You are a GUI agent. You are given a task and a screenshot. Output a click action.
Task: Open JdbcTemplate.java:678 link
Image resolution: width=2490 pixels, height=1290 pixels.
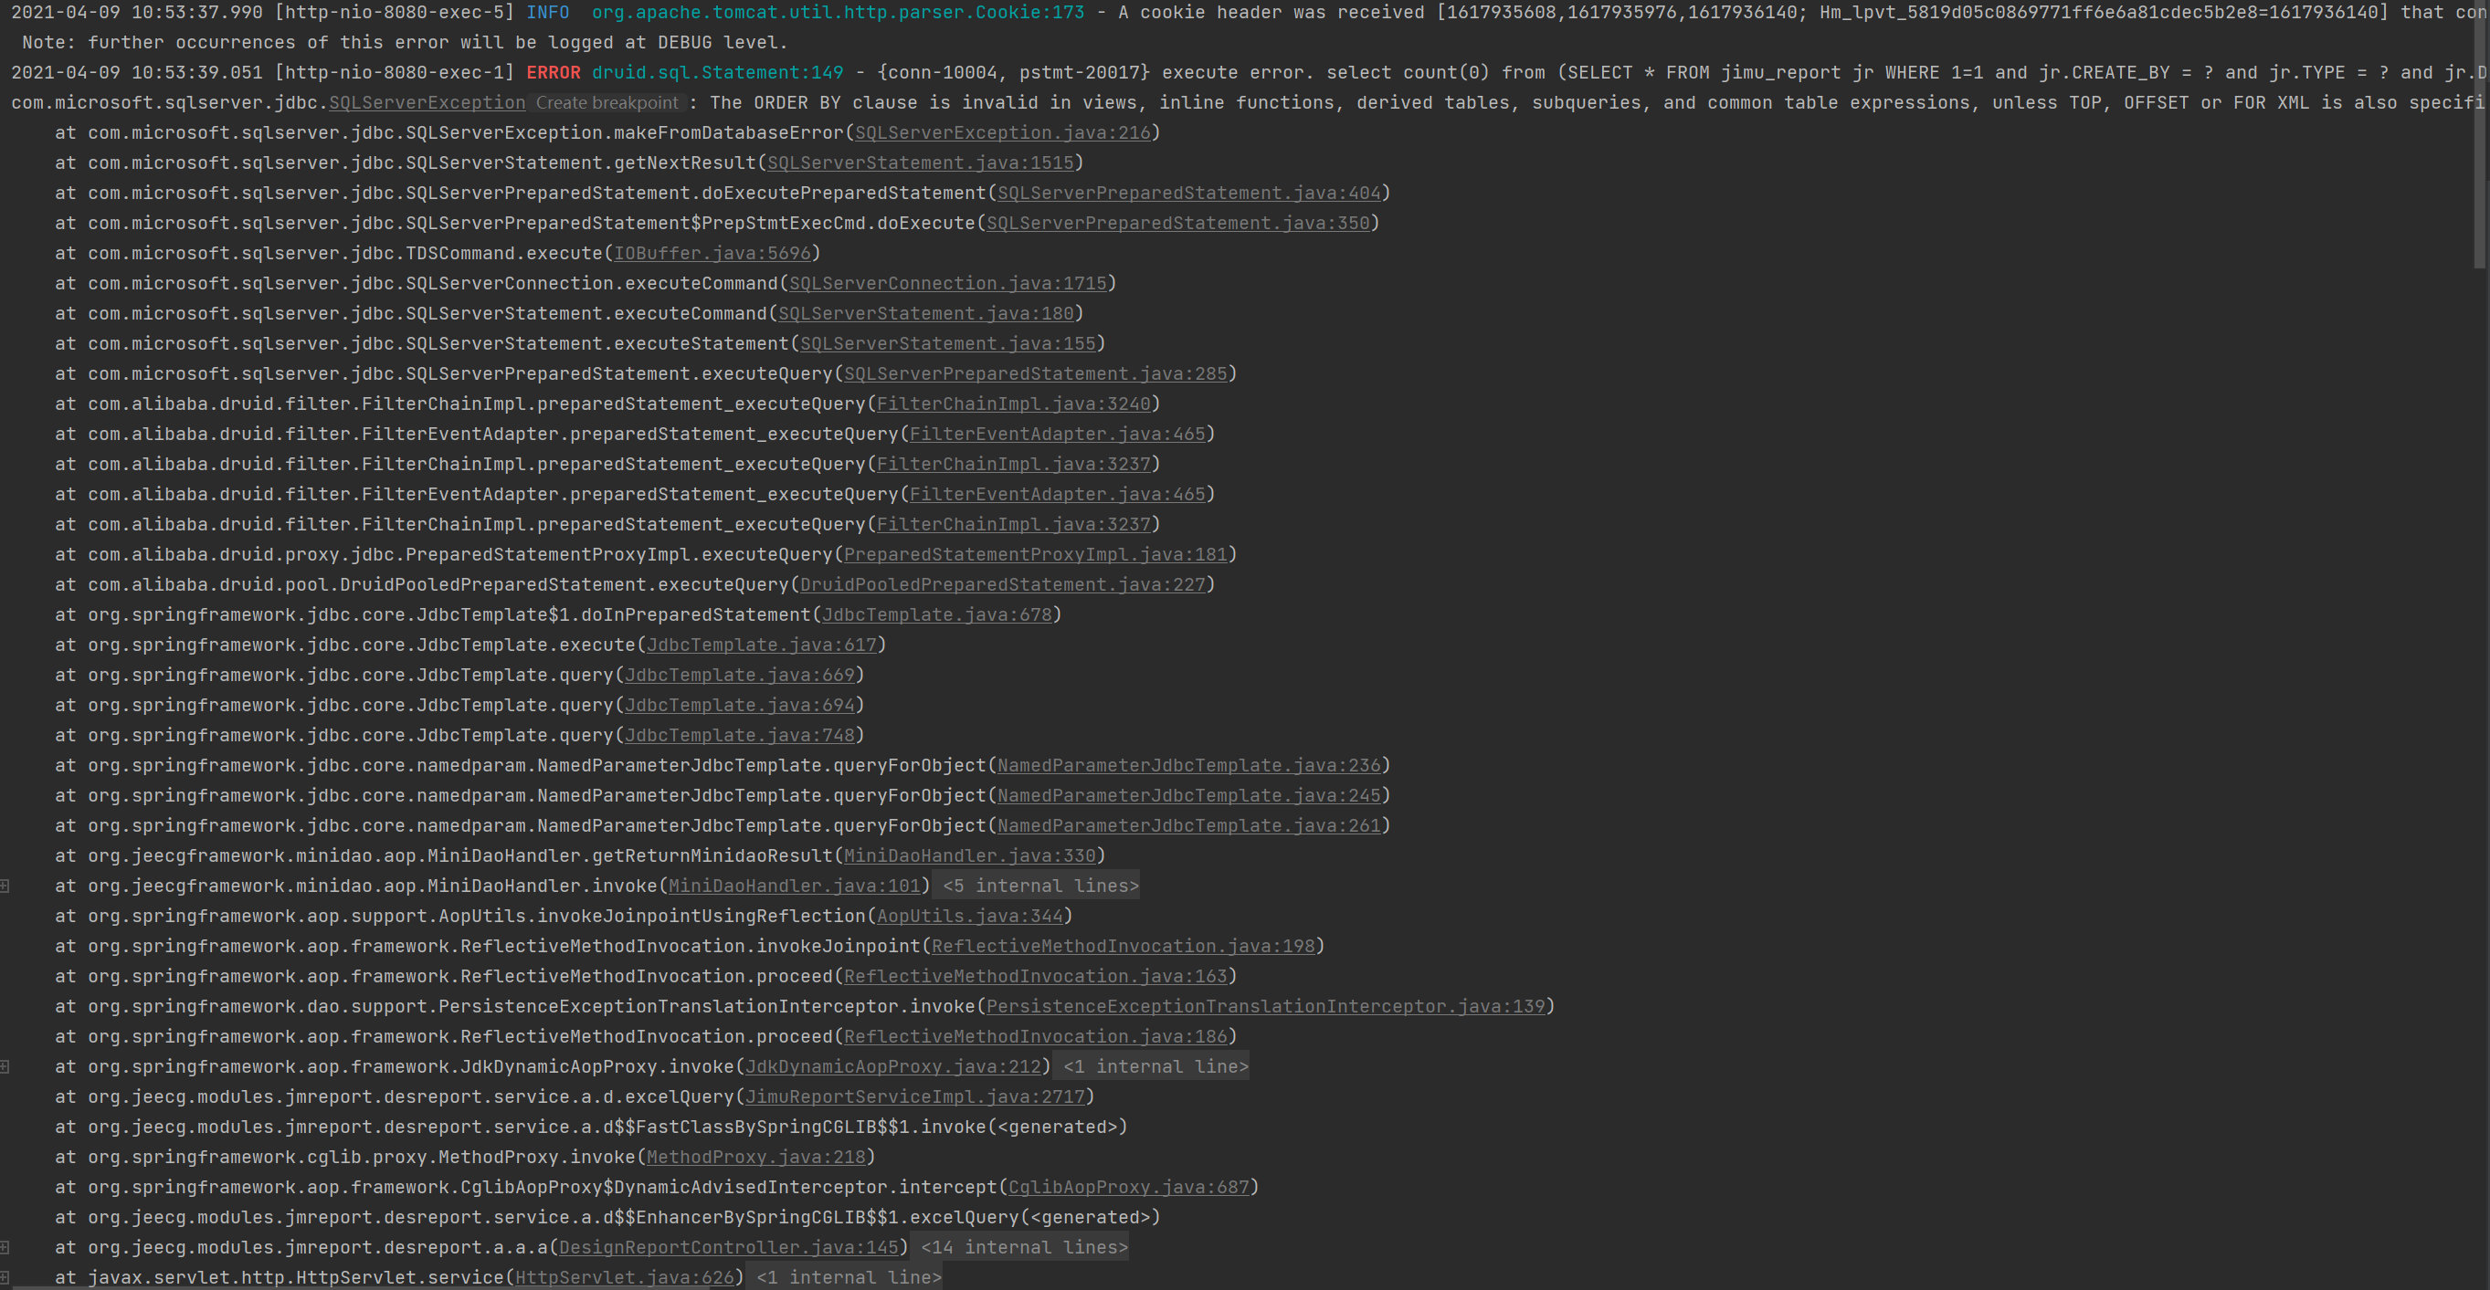pyautogui.click(x=936, y=614)
